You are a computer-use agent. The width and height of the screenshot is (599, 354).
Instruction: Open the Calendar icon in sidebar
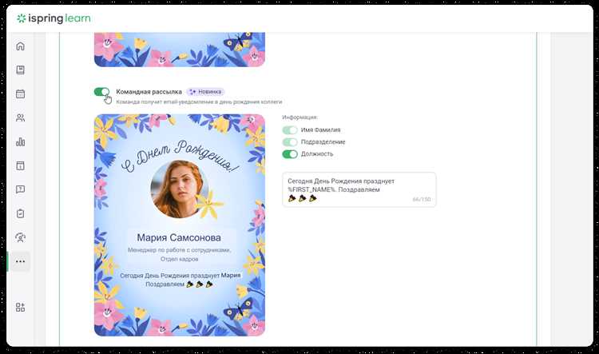20,94
